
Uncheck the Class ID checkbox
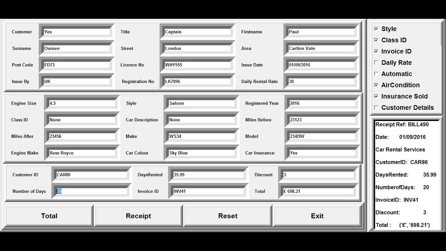(x=376, y=40)
